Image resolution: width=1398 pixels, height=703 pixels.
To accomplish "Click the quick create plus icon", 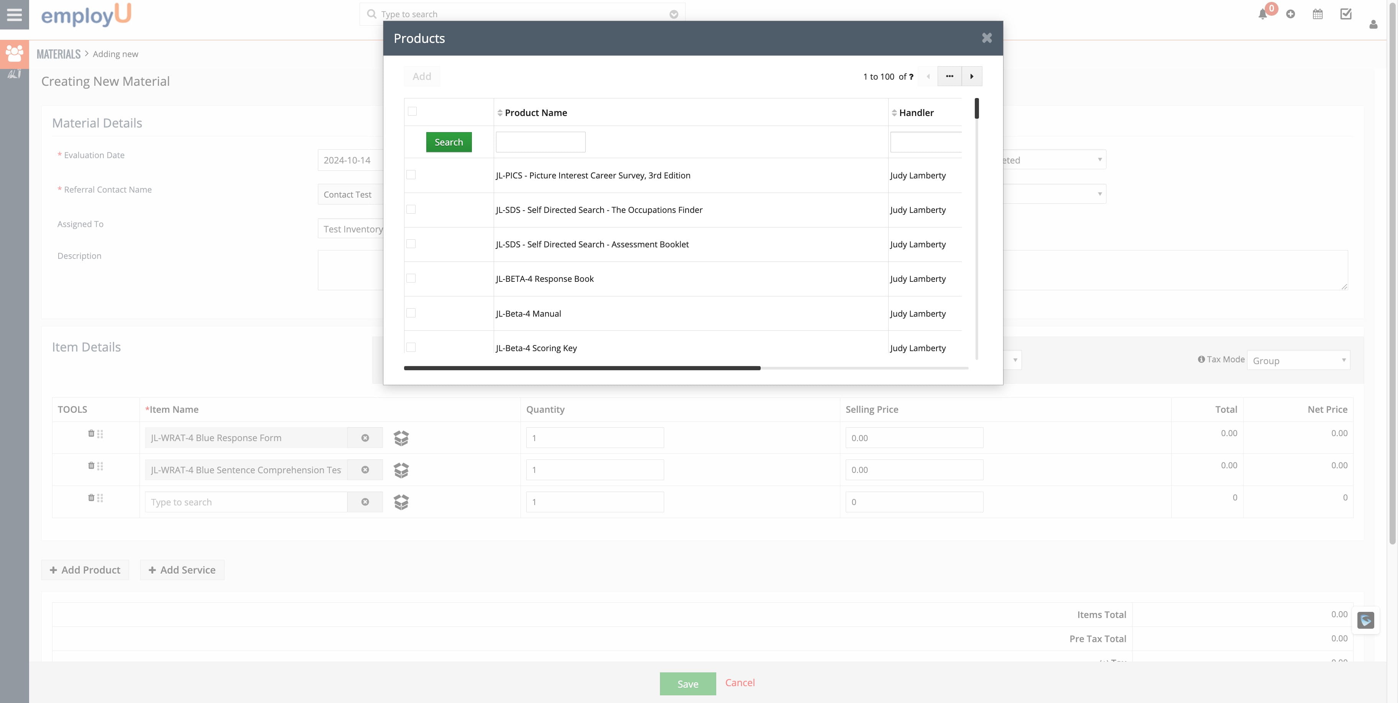I will point(1290,14).
